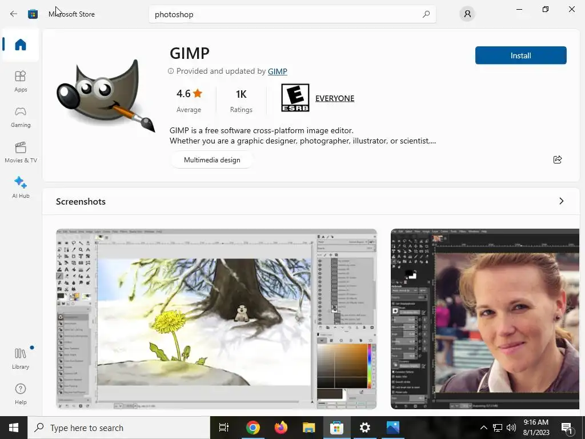The image size is (585, 439).
Task: Open Task View on taskbar
Action: (x=224, y=428)
